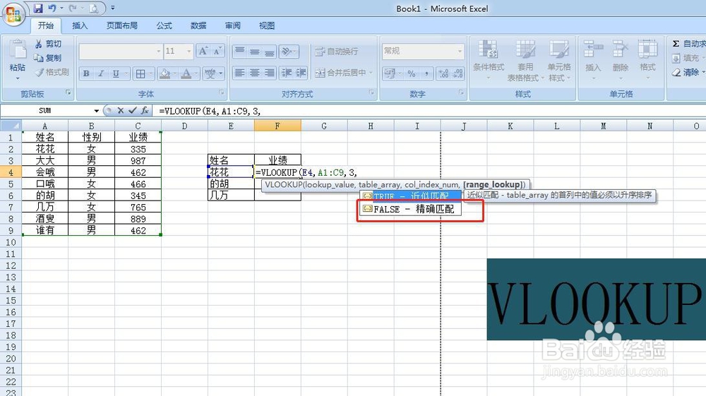Open Name Box dropdown arrow
The height and width of the screenshot is (396, 706).
click(96, 111)
